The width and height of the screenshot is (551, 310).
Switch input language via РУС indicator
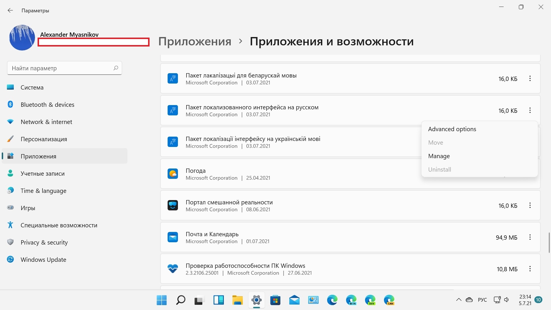pyautogui.click(x=482, y=300)
